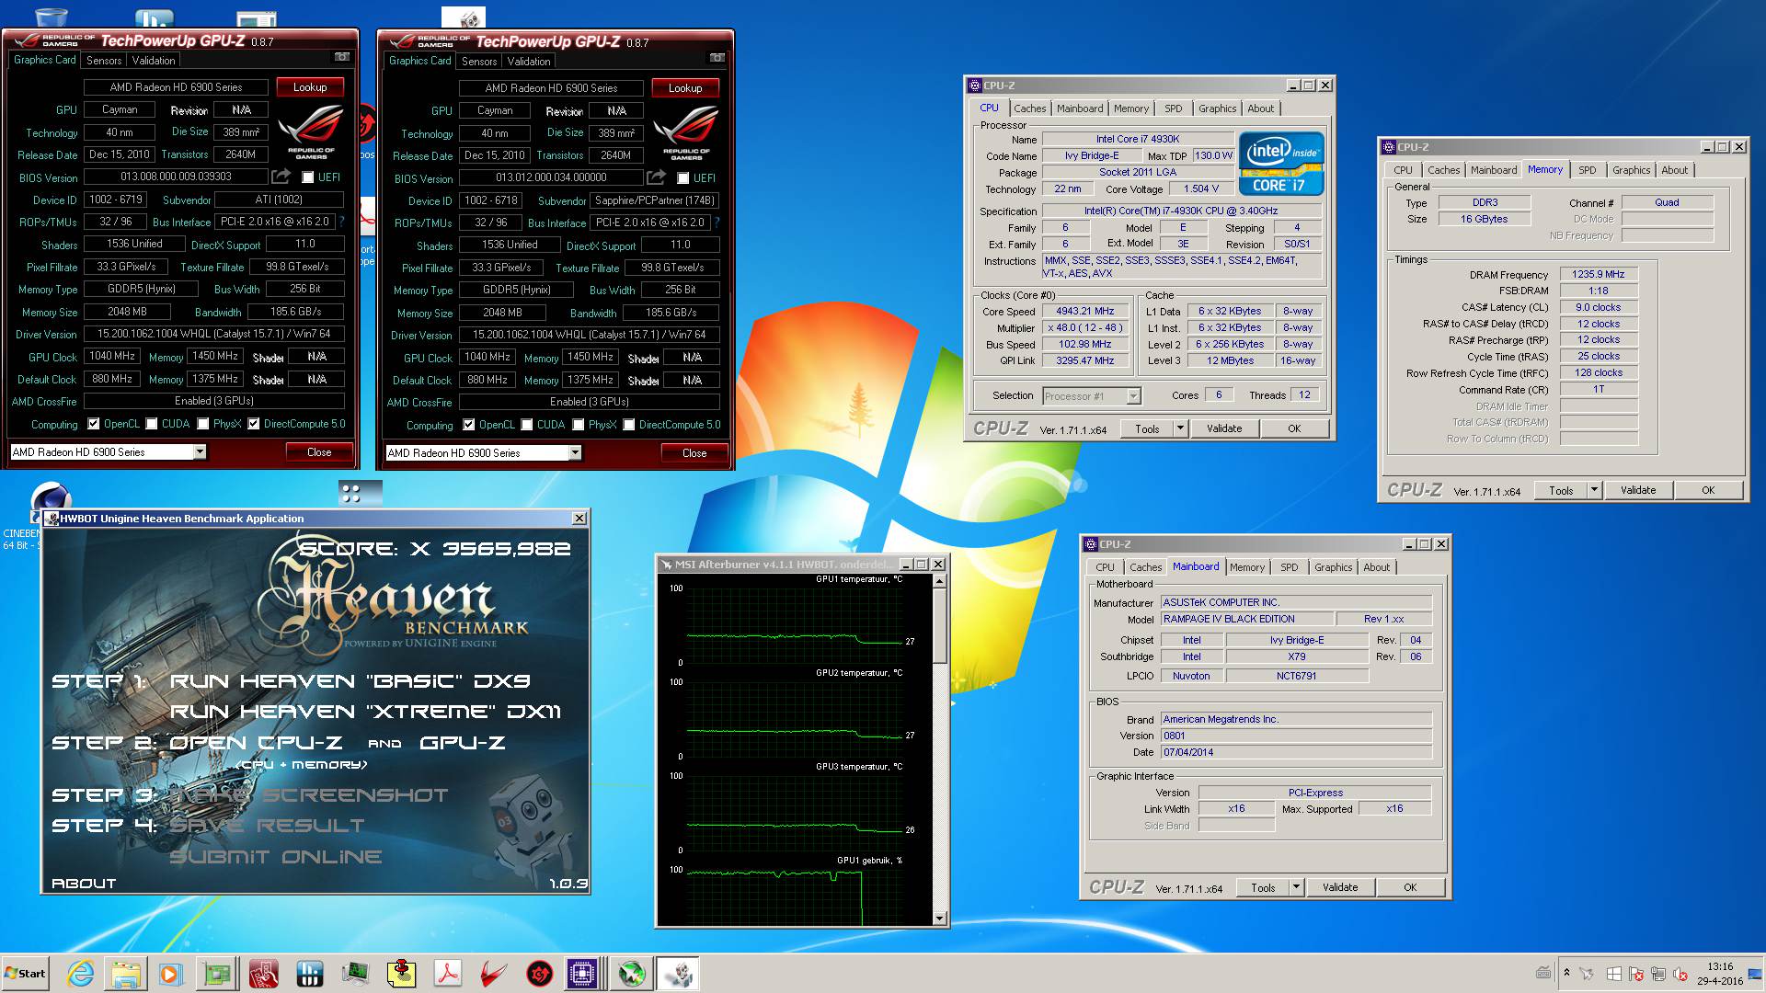
Task: Open sticky note pin icon on taskbar
Action: point(402,974)
